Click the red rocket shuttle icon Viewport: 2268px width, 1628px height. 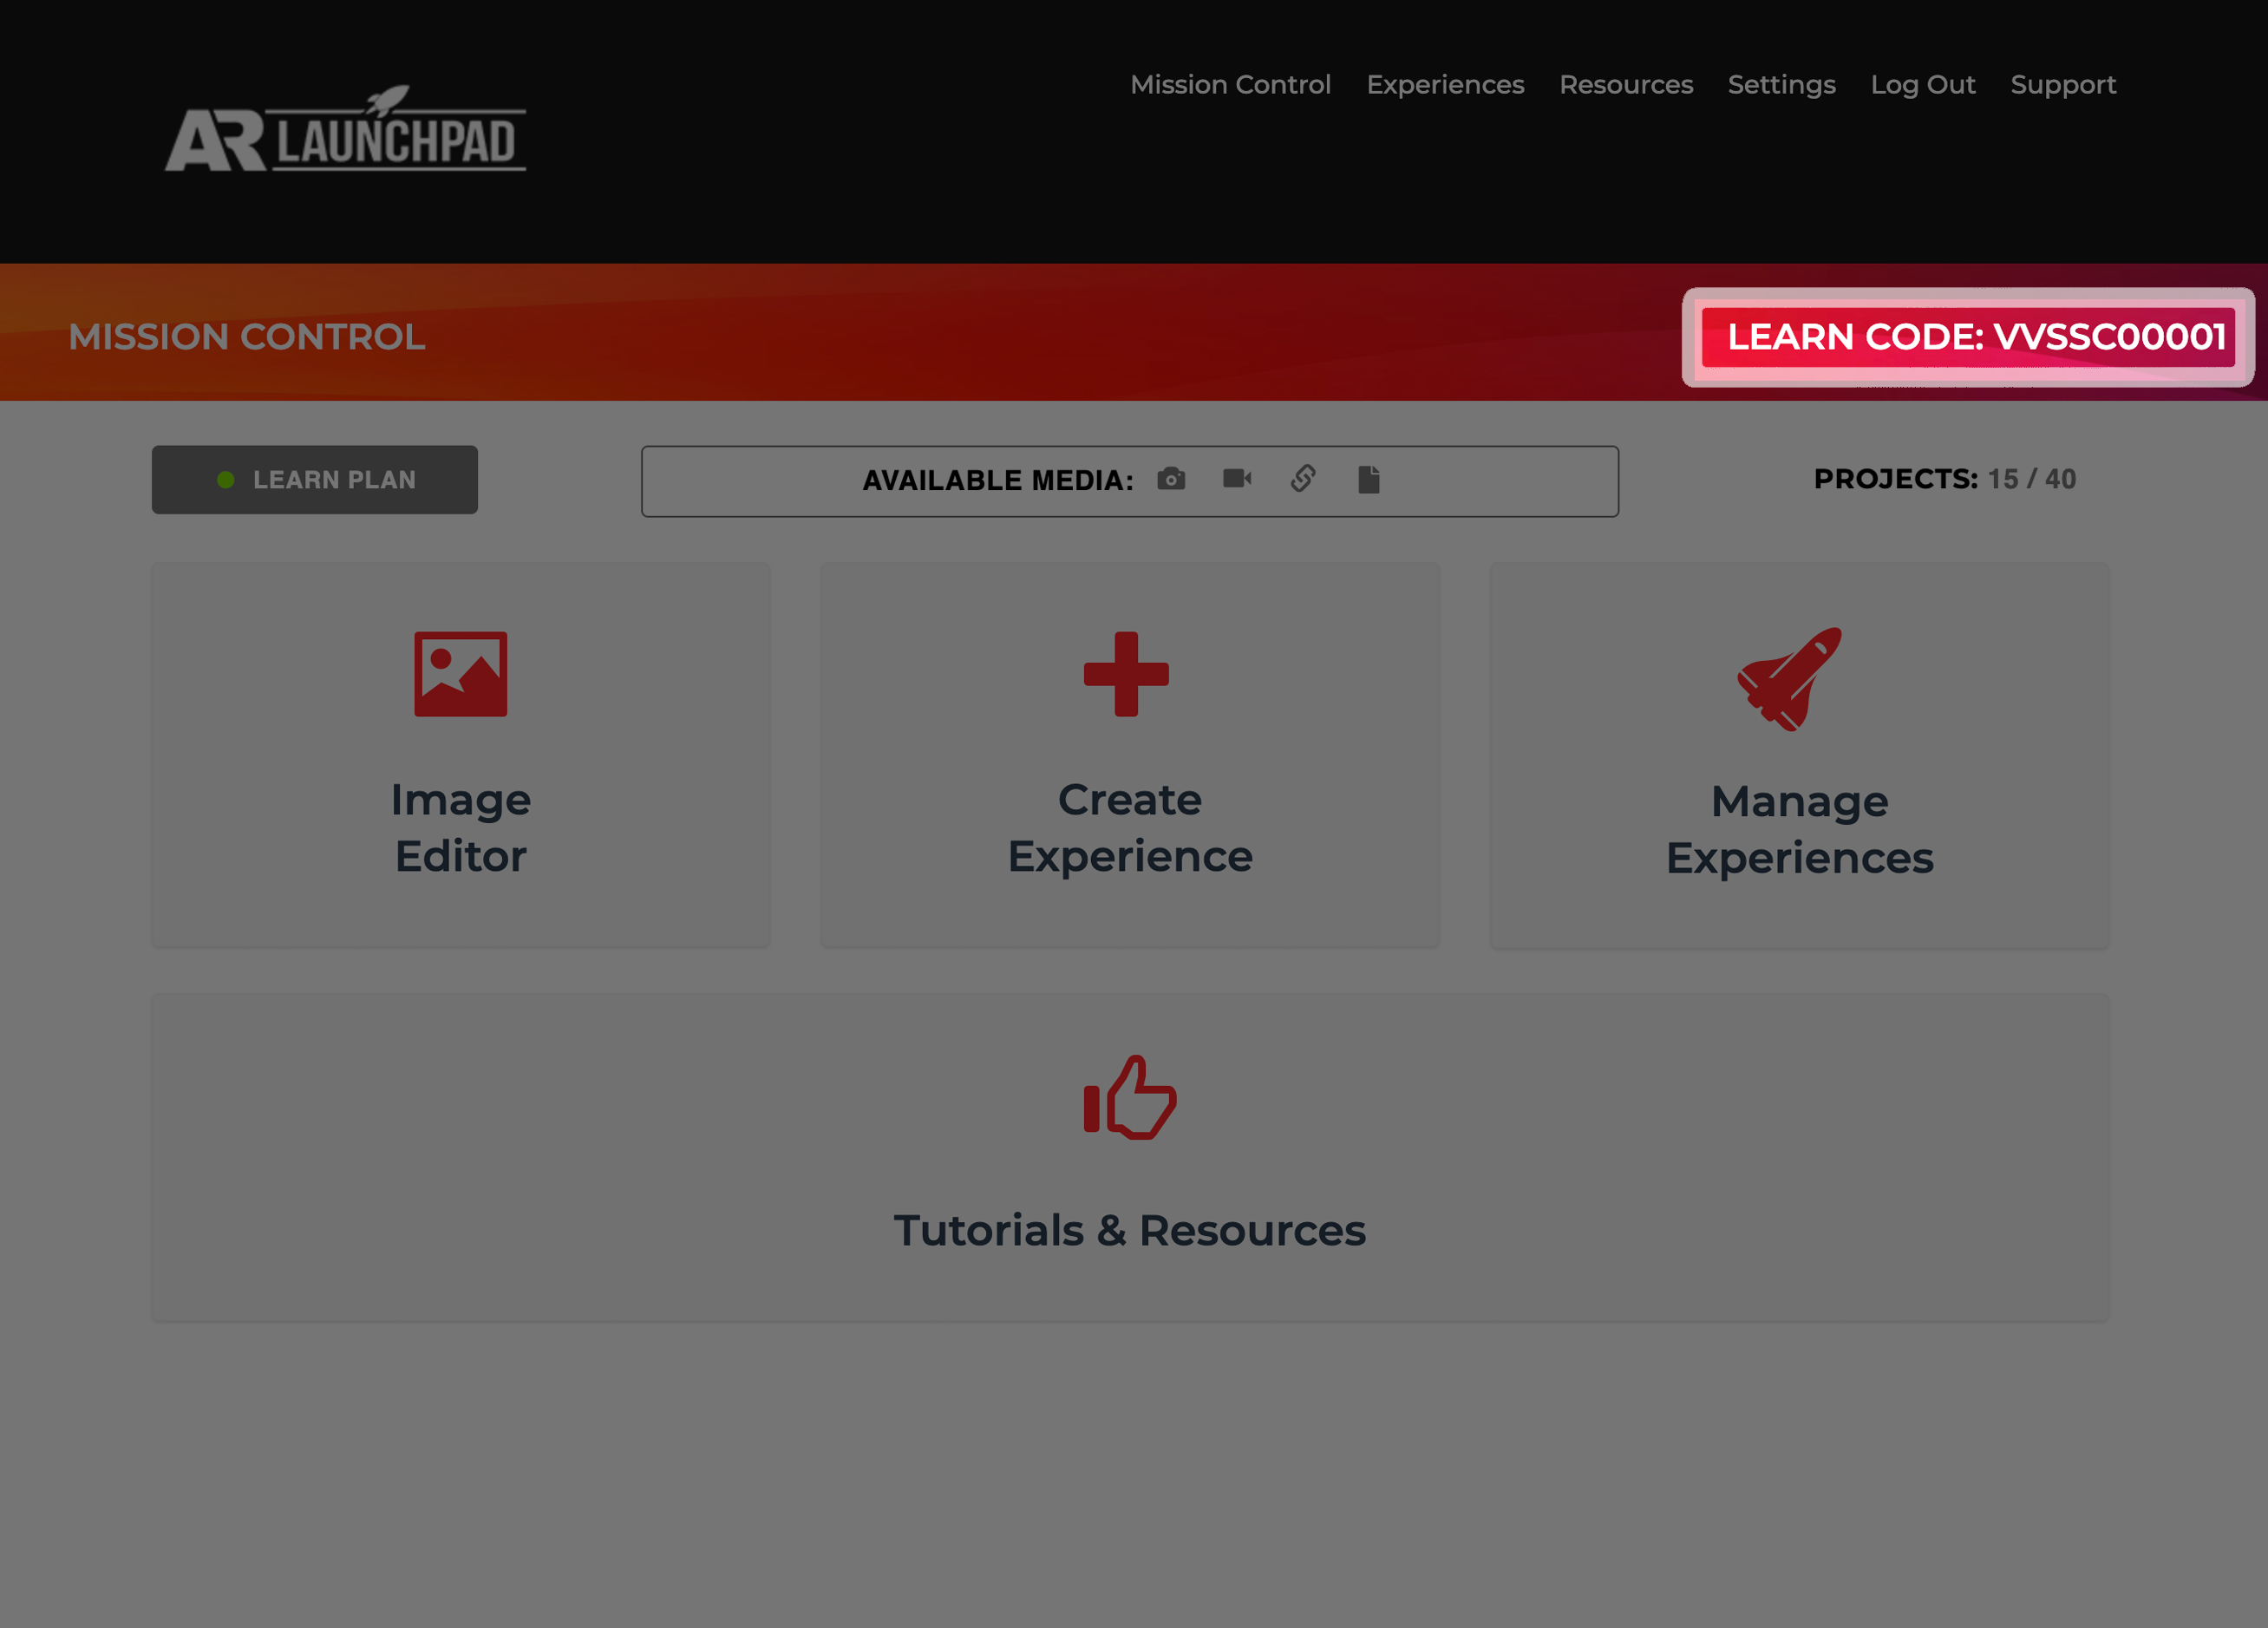click(1790, 680)
